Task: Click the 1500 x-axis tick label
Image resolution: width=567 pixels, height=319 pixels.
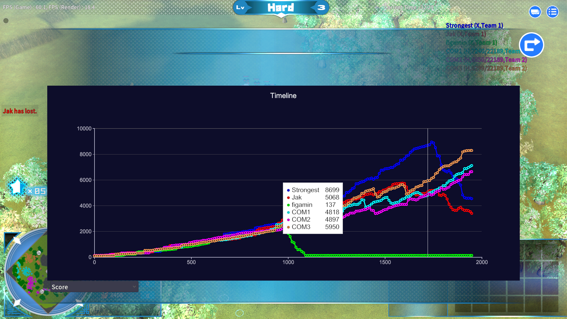Action: tap(385, 262)
